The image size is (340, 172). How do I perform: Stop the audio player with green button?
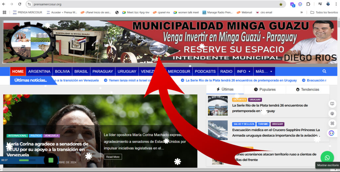51,160
